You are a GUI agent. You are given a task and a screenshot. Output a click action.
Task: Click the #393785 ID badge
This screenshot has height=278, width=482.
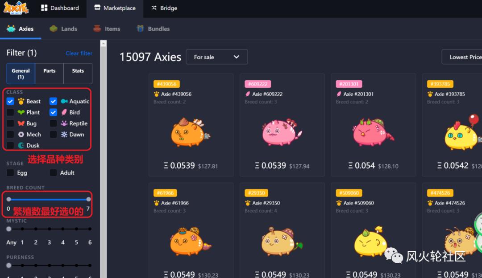coord(440,84)
